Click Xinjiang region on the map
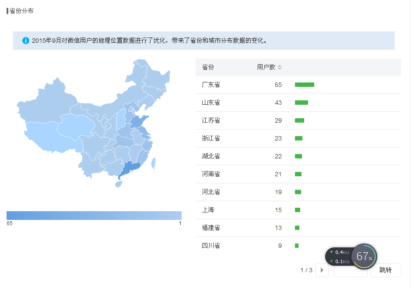414x288 pixels. [48, 103]
